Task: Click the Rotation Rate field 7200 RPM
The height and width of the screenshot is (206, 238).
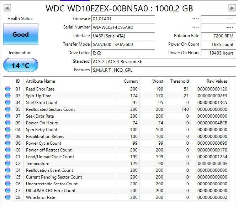Action: (x=218, y=36)
